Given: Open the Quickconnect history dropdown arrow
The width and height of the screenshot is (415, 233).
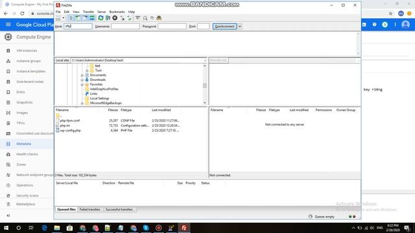Looking at the screenshot, I should click(x=240, y=27).
